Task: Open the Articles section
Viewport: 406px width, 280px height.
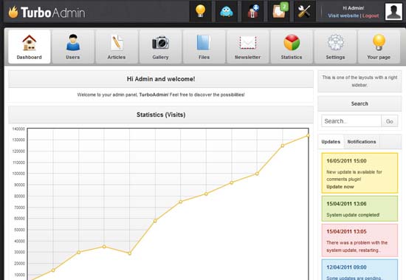Action: click(117, 47)
